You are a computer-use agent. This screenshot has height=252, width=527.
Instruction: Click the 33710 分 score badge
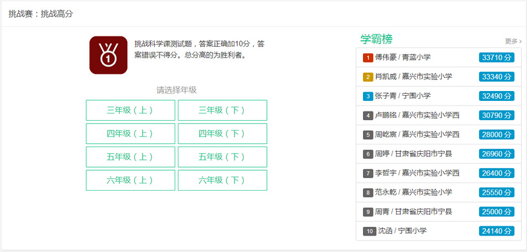(x=497, y=57)
